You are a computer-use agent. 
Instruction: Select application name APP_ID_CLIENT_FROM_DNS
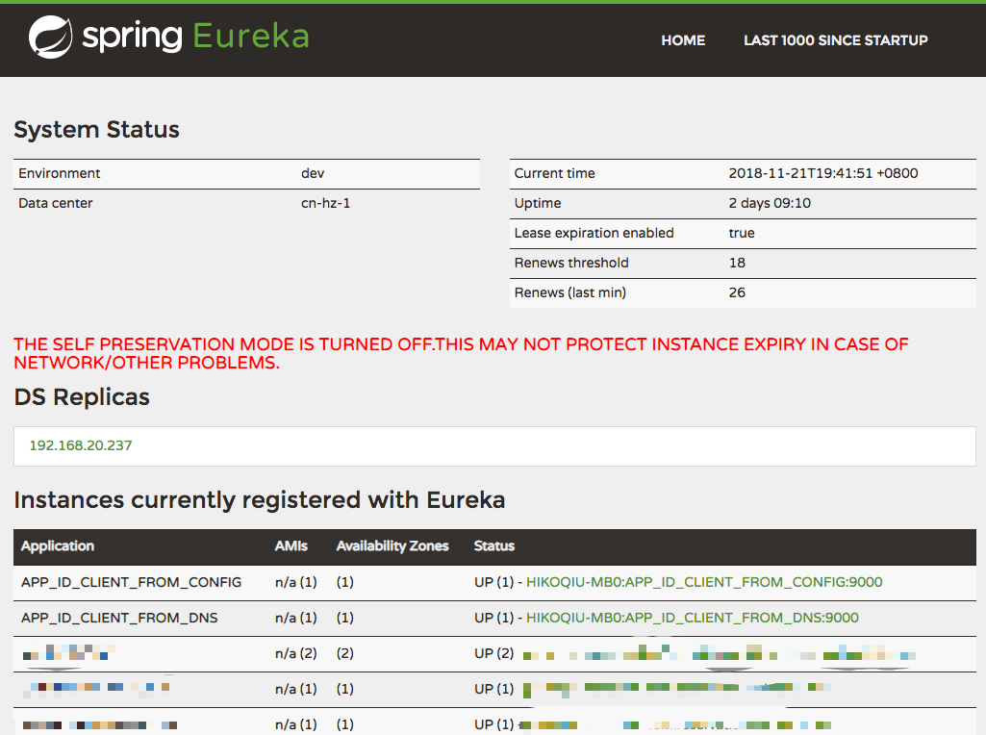(119, 618)
